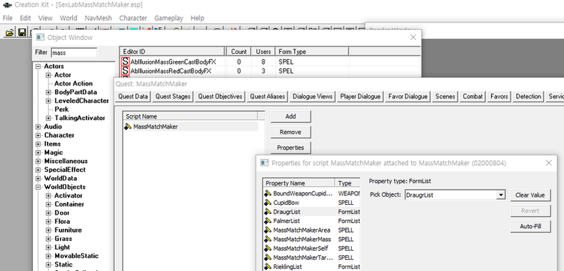Viewport: 564px width, 271px height.
Task: Expand the Magic category
Action: point(38,152)
